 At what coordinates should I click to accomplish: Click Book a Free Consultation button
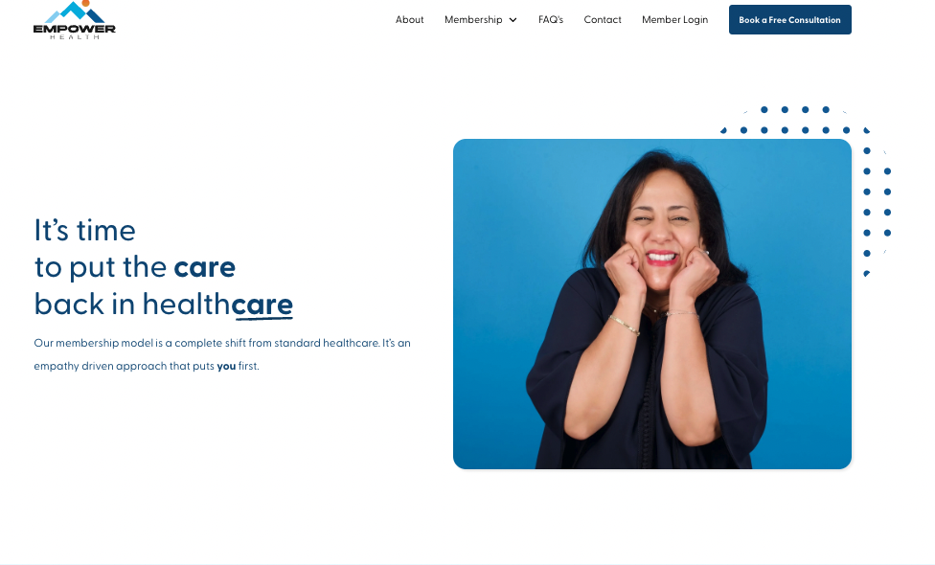790,20
